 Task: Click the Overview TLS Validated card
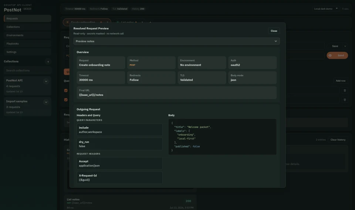(202, 78)
